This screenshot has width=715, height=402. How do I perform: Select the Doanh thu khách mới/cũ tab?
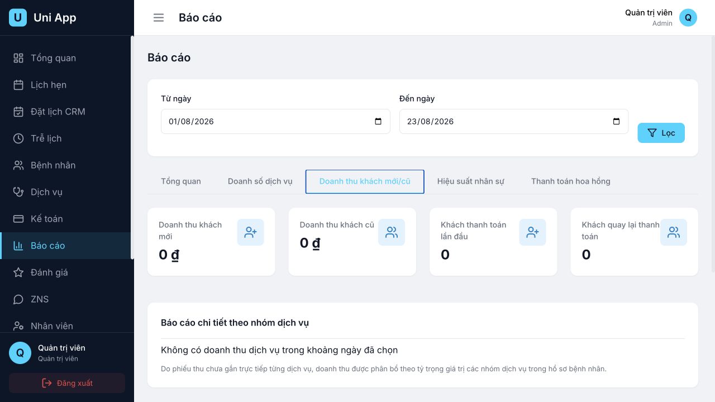point(365,181)
